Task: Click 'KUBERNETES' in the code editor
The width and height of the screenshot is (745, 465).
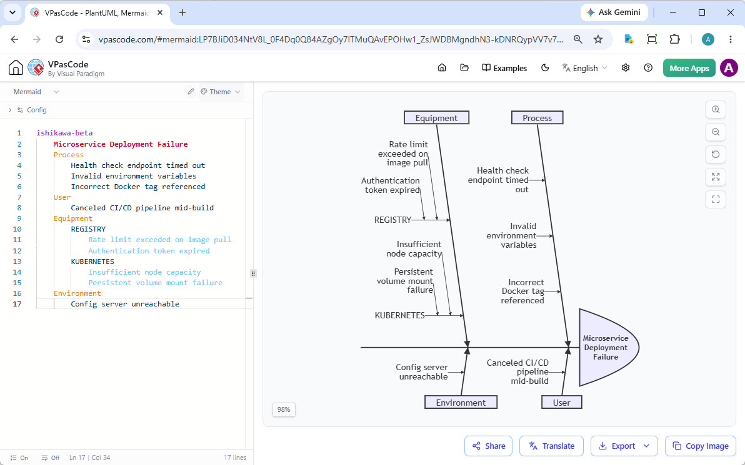Action: pyautogui.click(x=92, y=262)
